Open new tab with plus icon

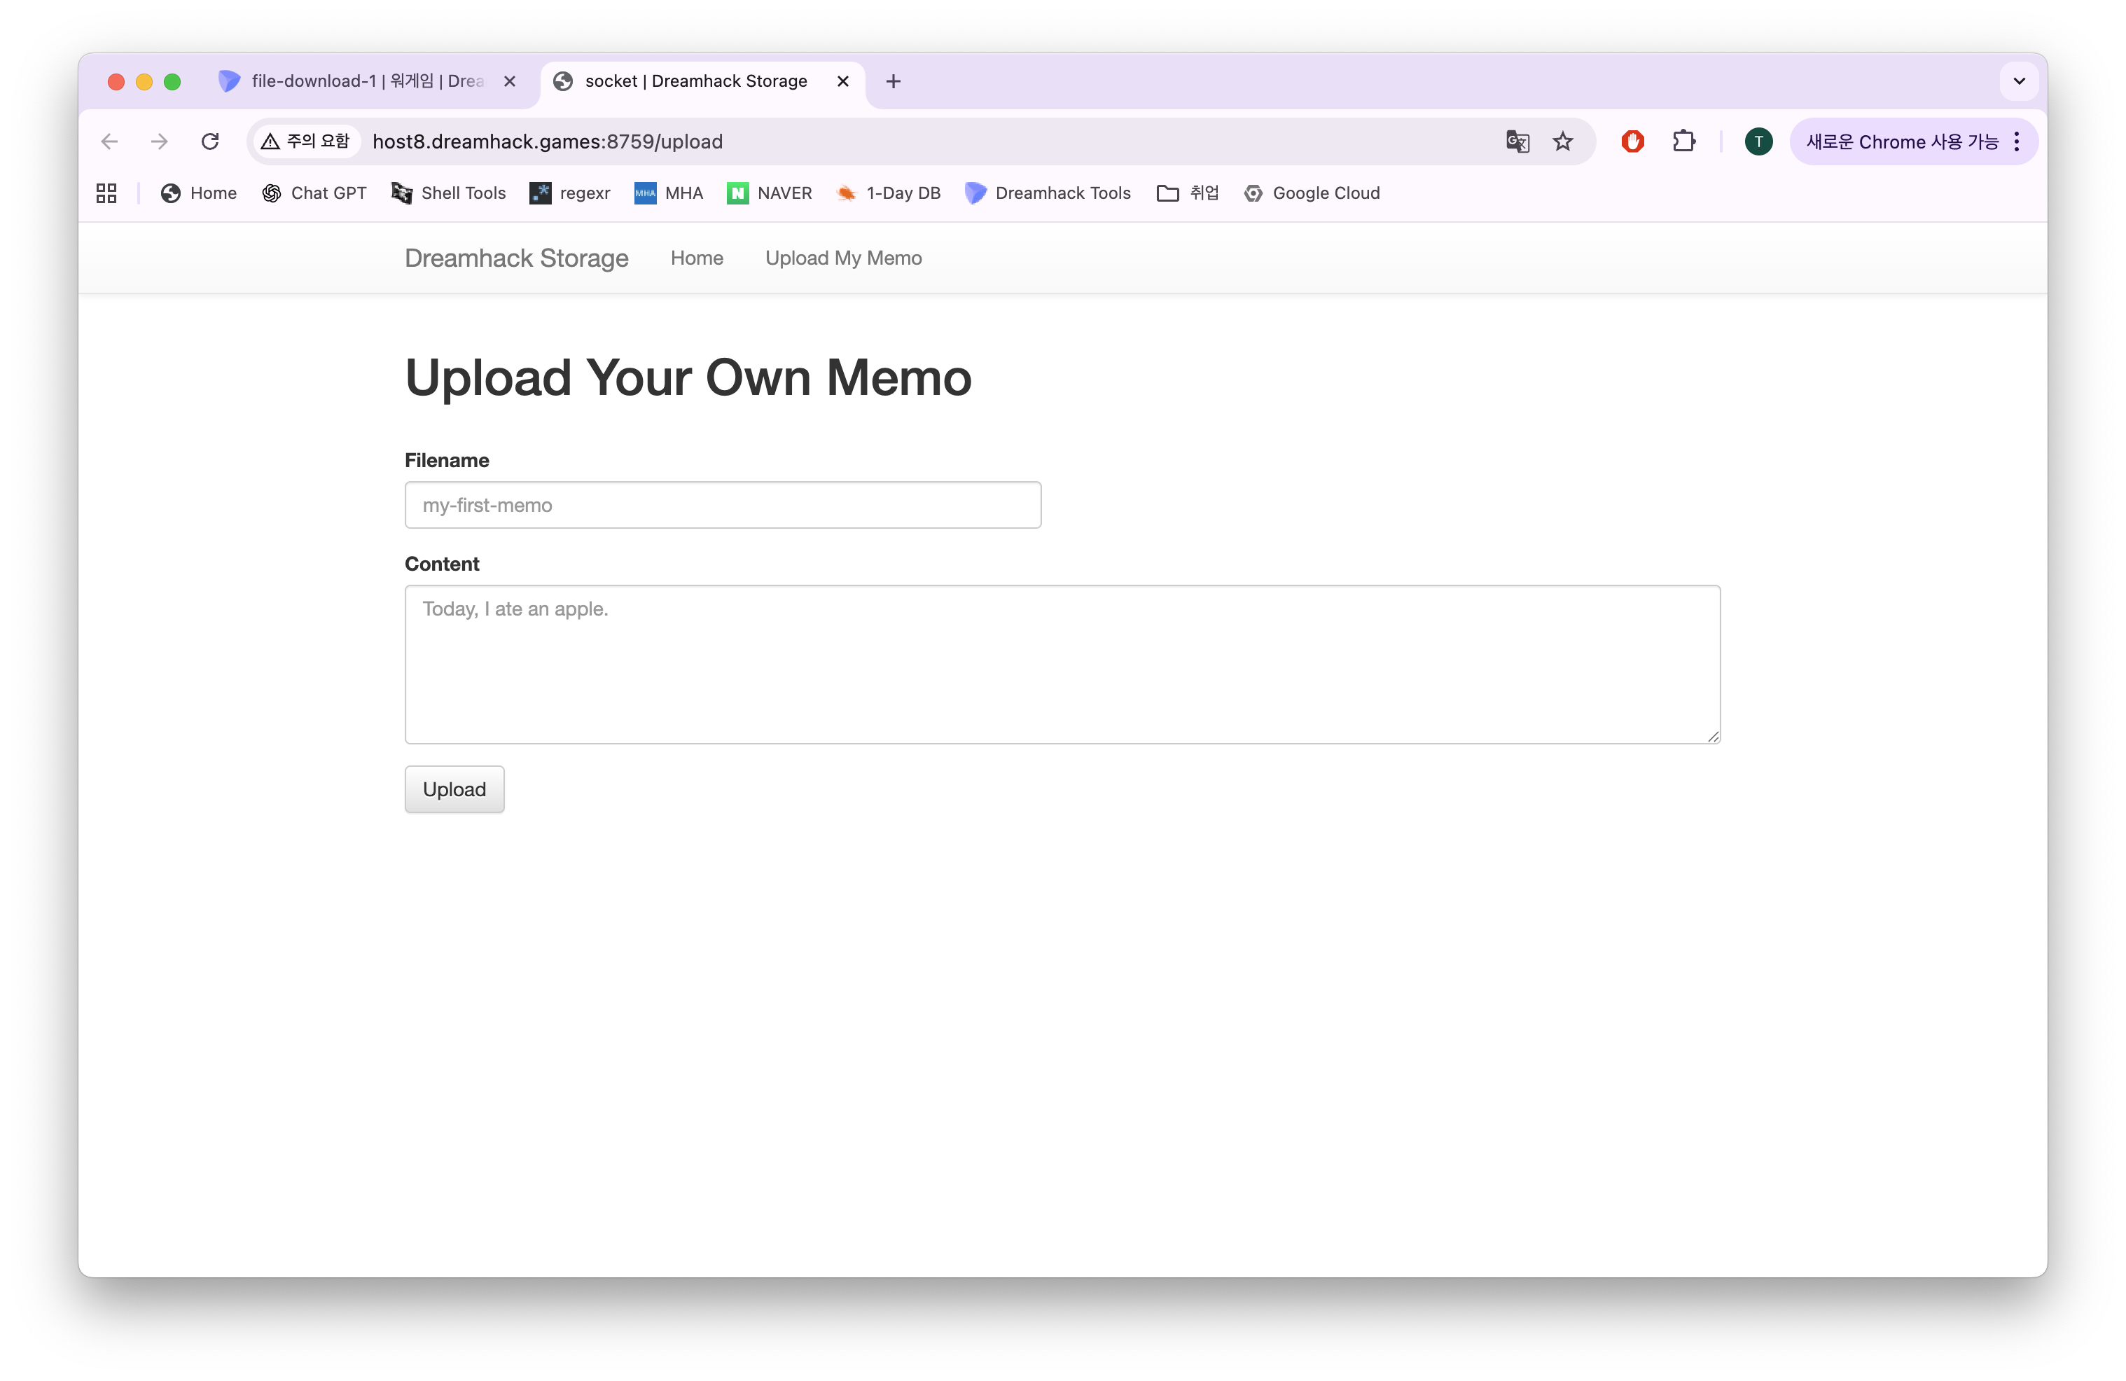892,81
